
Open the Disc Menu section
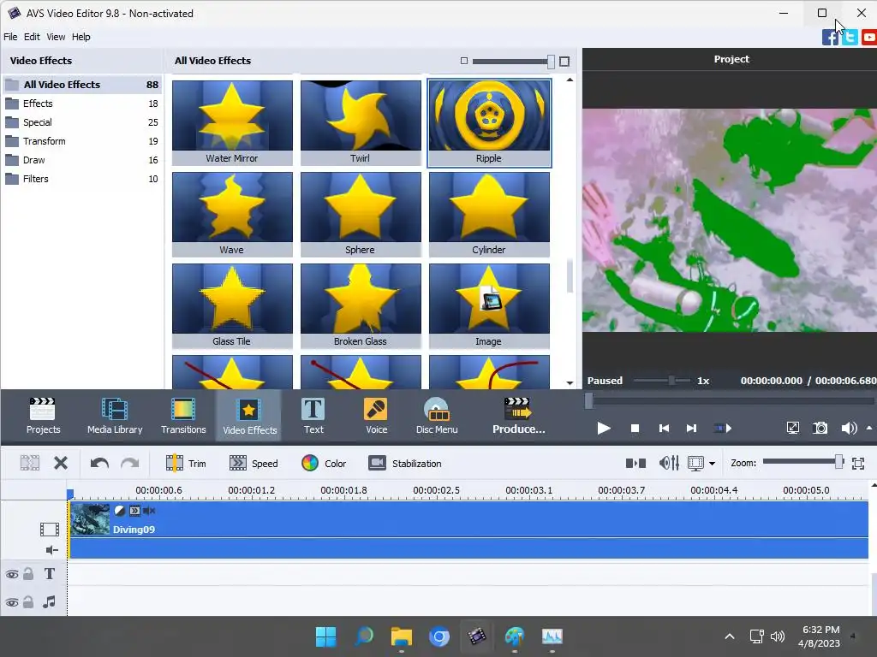coord(437,416)
